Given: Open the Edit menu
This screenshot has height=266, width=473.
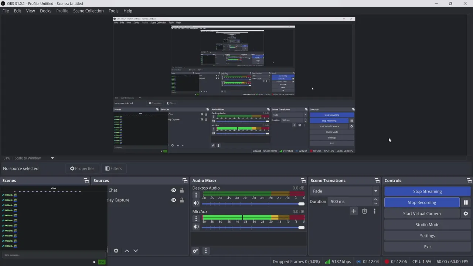Looking at the screenshot, I should (17, 11).
